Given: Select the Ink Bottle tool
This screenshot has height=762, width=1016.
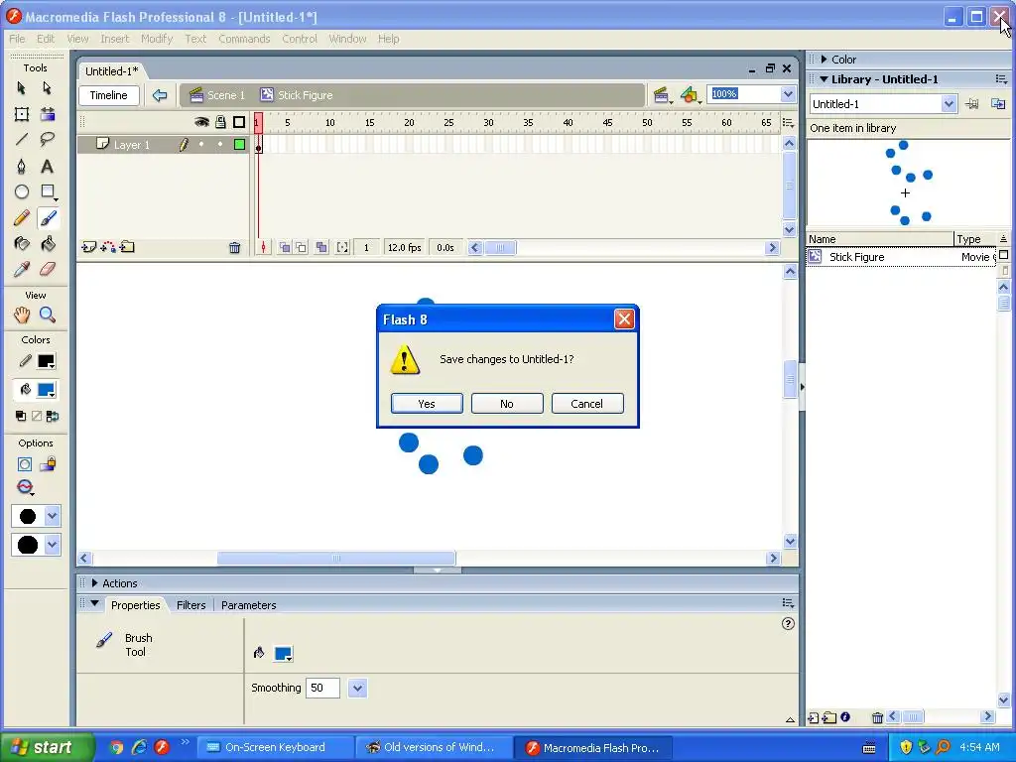Looking at the screenshot, I should click(22, 244).
